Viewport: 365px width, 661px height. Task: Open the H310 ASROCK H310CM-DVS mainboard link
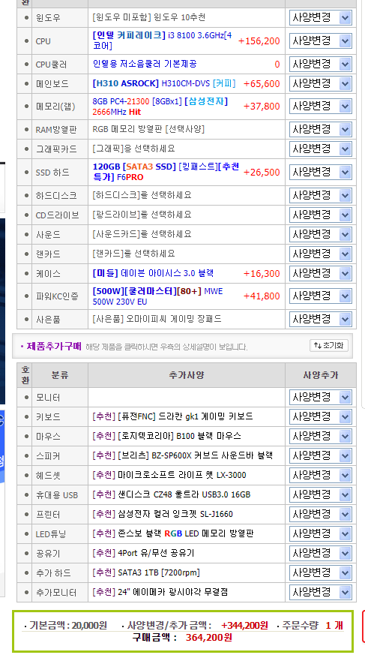pyautogui.click(x=164, y=83)
